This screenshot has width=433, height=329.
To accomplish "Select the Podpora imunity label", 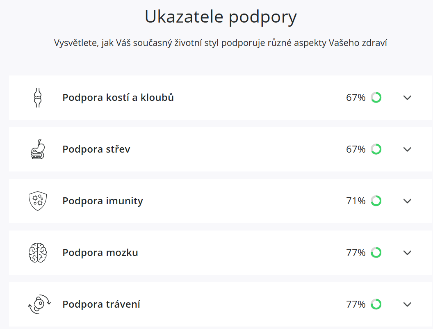I will tap(103, 201).
